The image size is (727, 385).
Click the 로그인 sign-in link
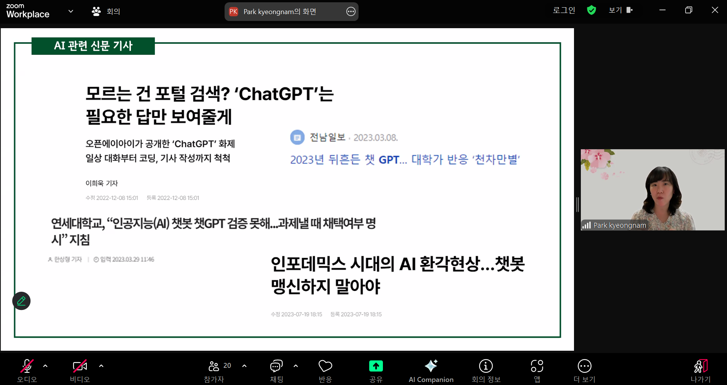click(564, 10)
